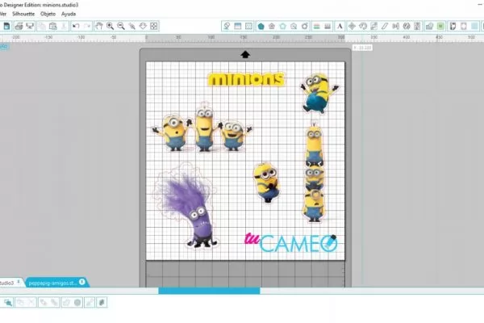The width and height of the screenshot is (484, 323).
Task: Select the Zoom selection tool
Action: [132, 27]
